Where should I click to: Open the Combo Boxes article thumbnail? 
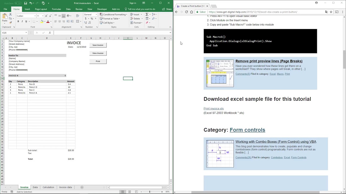(x=220, y=154)
